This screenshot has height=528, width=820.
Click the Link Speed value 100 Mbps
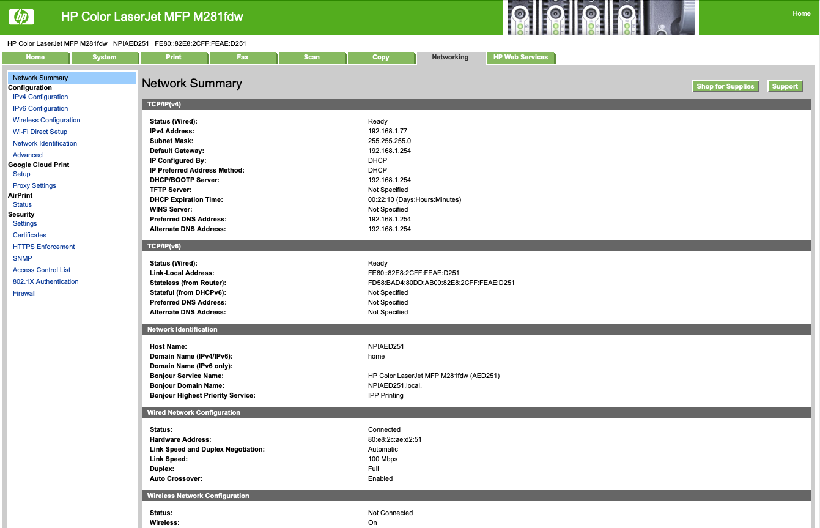pos(383,459)
